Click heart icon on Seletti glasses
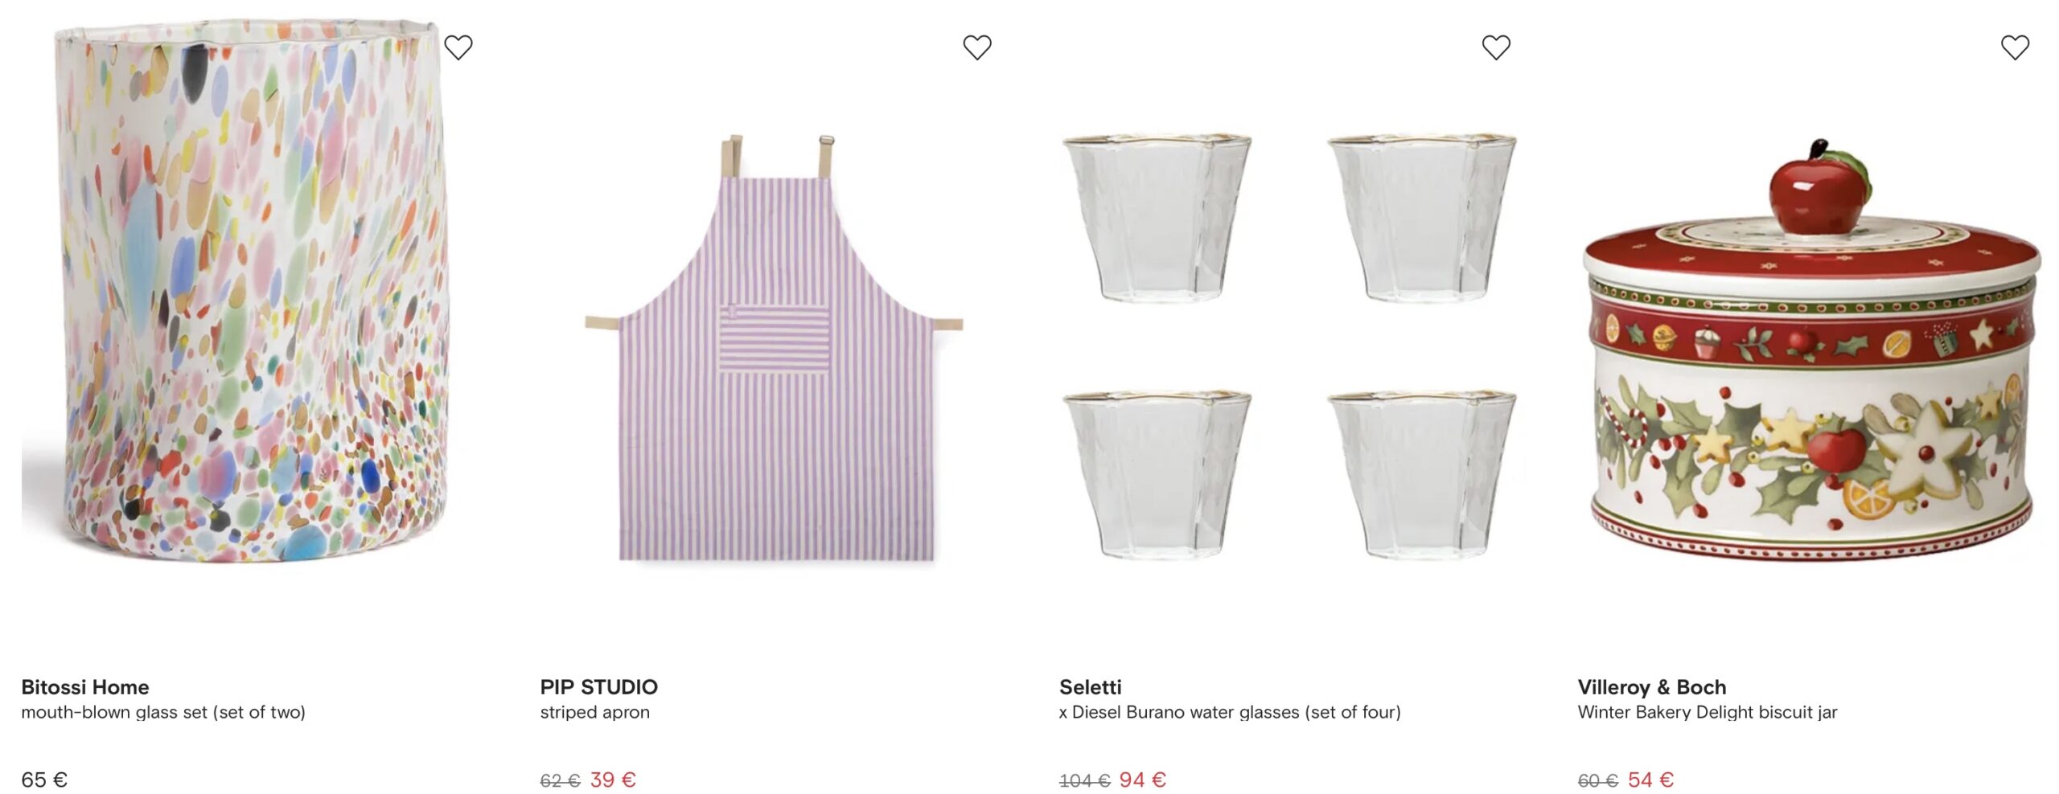This screenshot has height=794, width=2059. pos(1496,47)
